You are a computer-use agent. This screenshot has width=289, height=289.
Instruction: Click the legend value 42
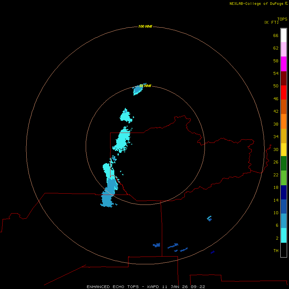tap(276, 111)
